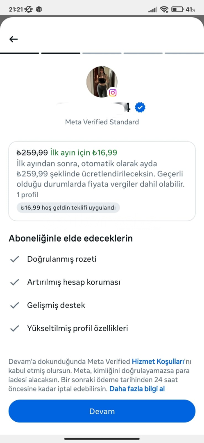Tap the third progress step segment
This screenshot has height=443, width=204.
(x=102, y=53)
